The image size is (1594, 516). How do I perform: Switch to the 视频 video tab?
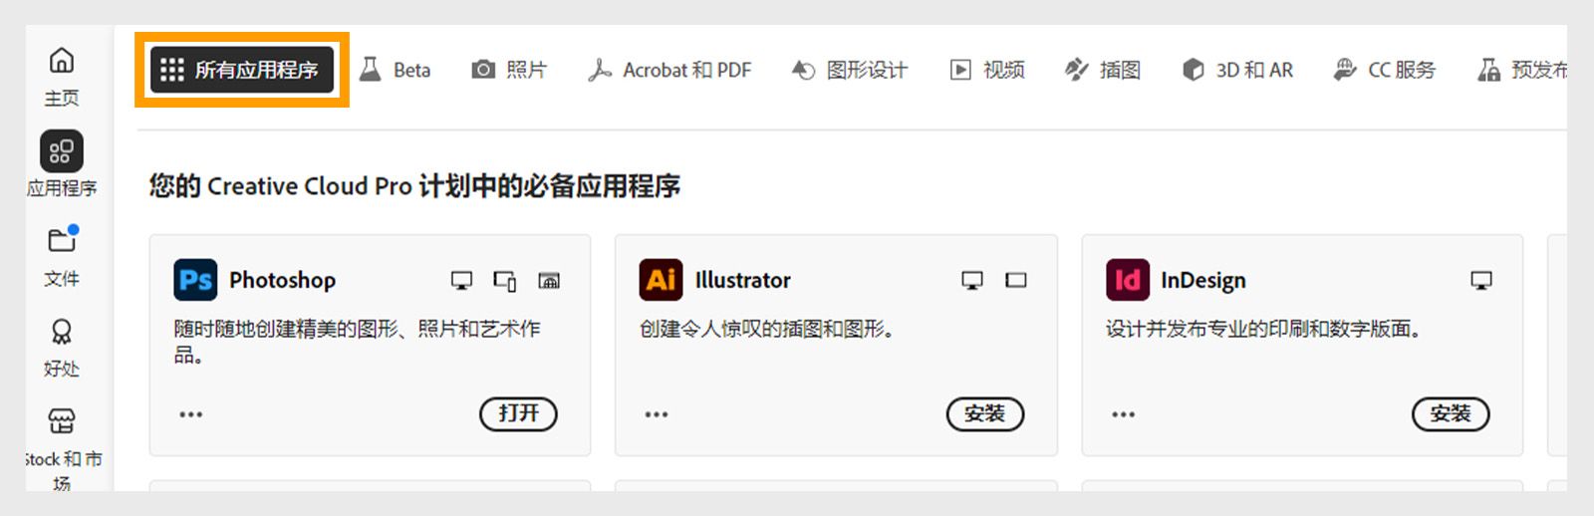(987, 70)
